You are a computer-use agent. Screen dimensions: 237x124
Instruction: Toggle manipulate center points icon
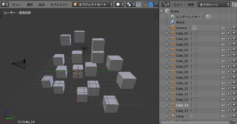[x=138, y=4]
